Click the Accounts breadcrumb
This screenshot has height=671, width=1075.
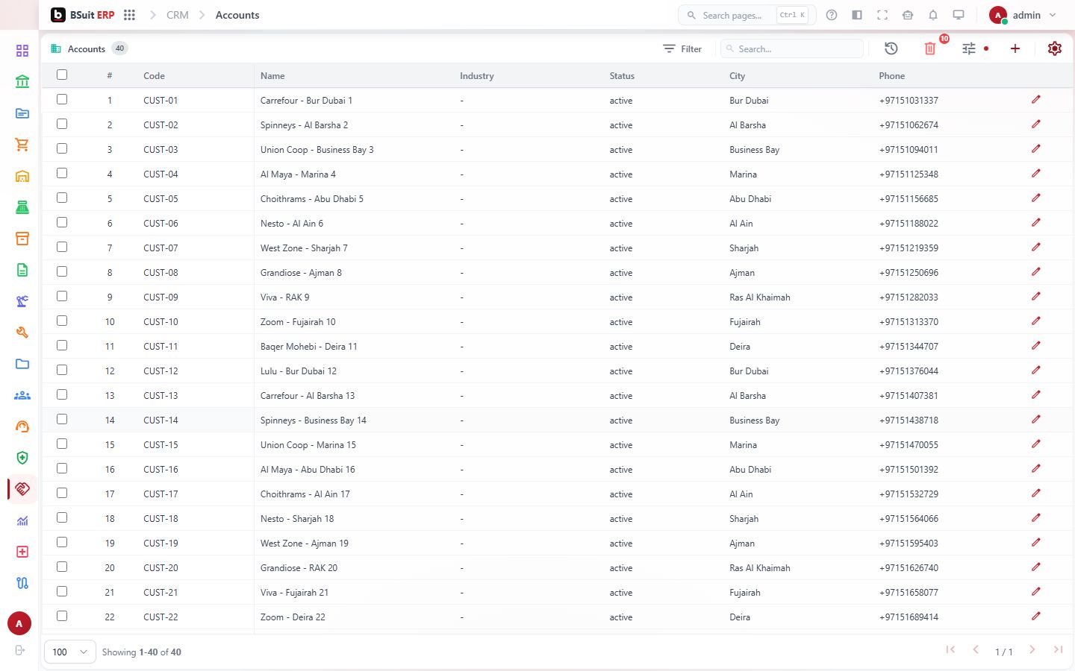(237, 15)
